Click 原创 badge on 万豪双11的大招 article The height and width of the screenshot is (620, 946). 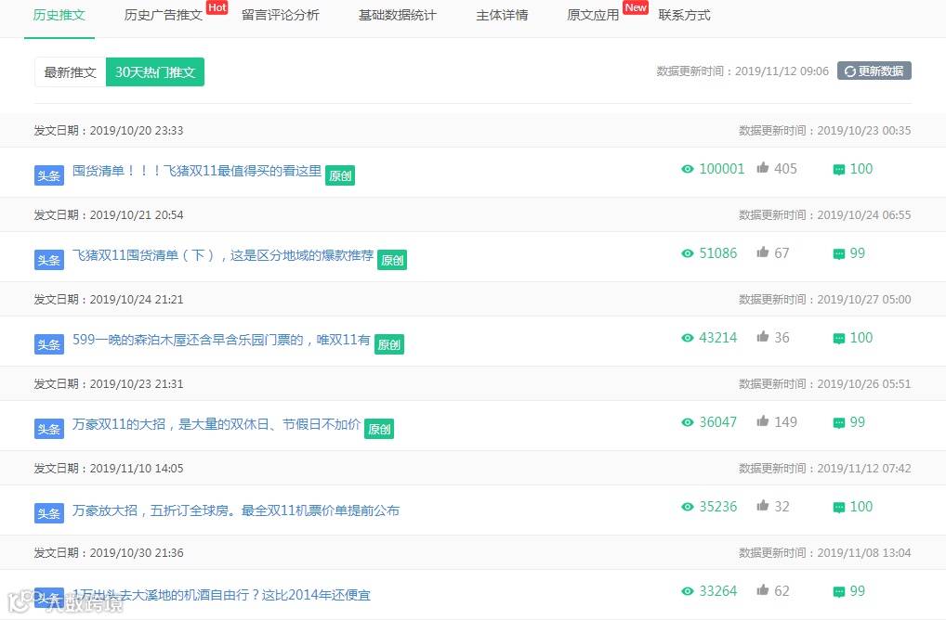[x=379, y=429]
